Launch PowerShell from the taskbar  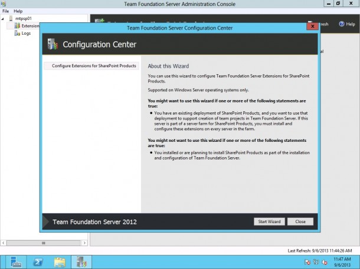click(x=38, y=261)
